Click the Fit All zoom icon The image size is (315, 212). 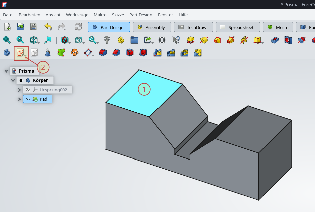[7, 40]
